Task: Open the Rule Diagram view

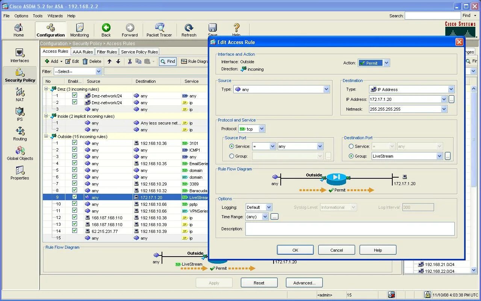Action: click(194, 61)
